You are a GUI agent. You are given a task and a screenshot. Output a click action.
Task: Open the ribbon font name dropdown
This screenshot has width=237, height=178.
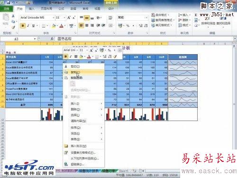click(54, 18)
